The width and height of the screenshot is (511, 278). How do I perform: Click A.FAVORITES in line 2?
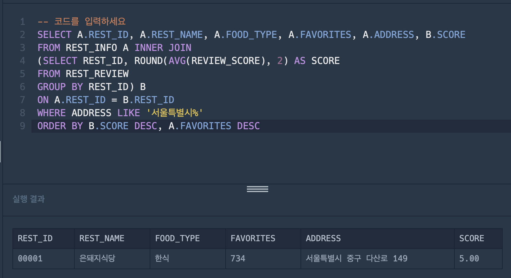click(320, 35)
